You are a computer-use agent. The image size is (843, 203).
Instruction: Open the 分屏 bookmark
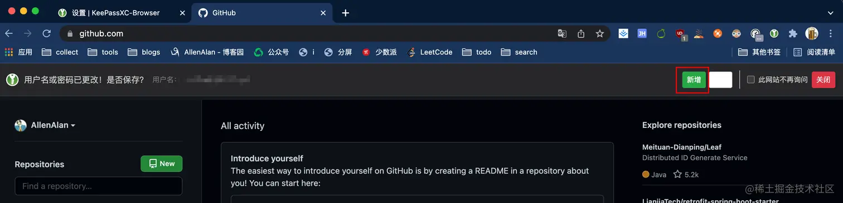pyautogui.click(x=338, y=52)
